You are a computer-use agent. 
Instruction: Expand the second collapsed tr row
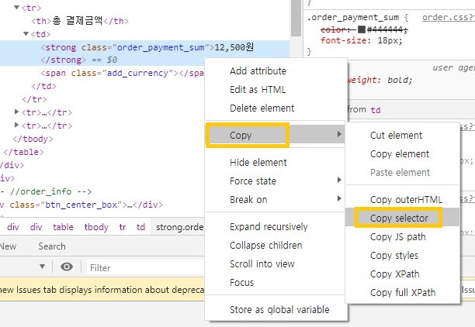(x=16, y=125)
